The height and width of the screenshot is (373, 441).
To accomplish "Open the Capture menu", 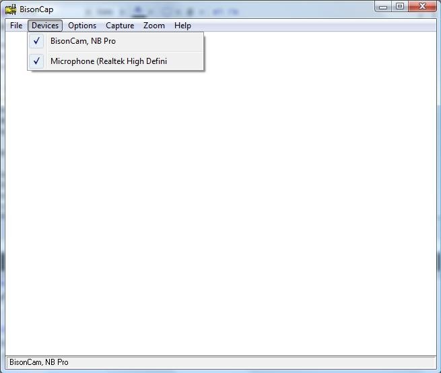I will 120,26.
